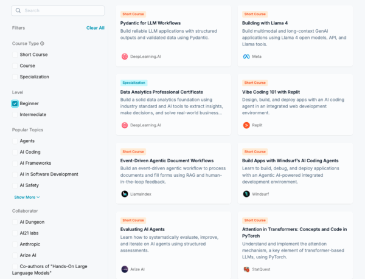Check the AI Safety topic filter
Image resolution: width=365 pixels, height=279 pixels.
click(15, 185)
